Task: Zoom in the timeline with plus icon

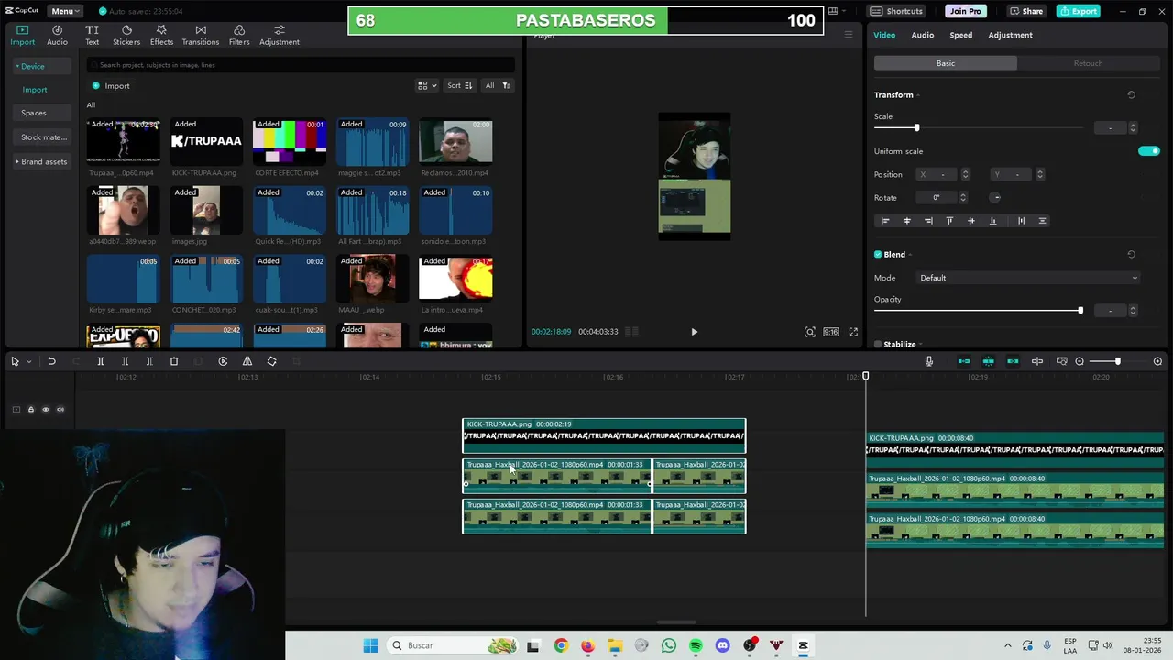Action: [1157, 361]
